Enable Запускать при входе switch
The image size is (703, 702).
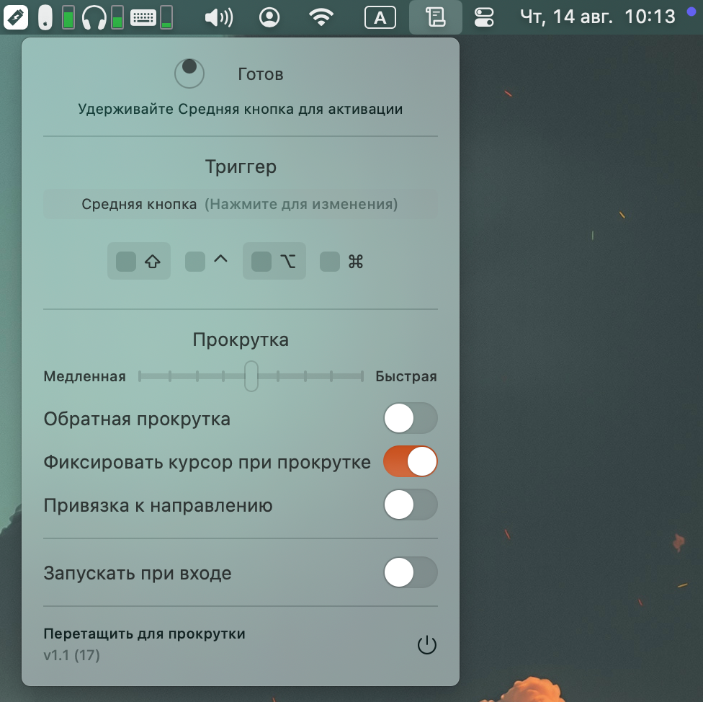pos(410,573)
